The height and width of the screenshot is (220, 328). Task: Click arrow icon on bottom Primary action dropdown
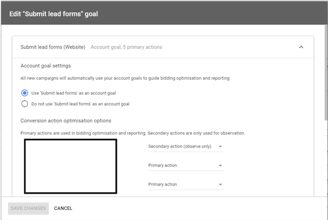pos(220,185)
